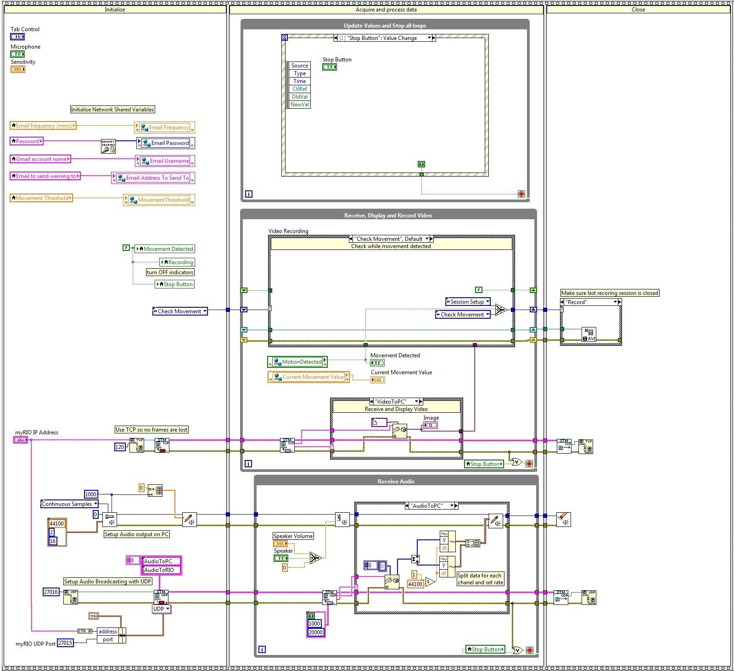Click the Sensitivity DBL control terminal
Image resolution: width=734 pixels, height=671 pixels.
pyautogui.click(x=18, y=70)
